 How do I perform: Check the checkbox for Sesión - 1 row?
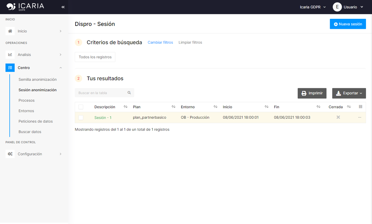[80, 117]
